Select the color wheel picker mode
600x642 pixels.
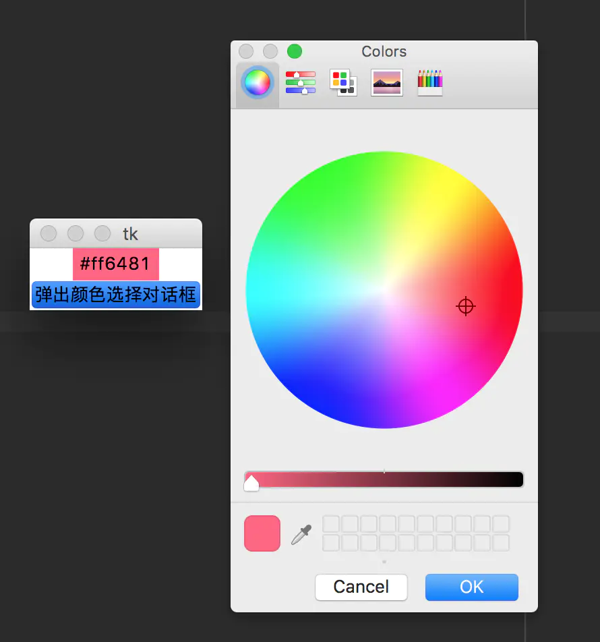[x=257, y=83]
